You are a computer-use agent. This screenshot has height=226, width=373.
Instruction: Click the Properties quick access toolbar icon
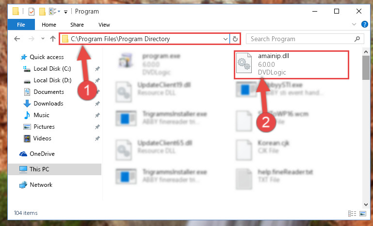click(x=32, y=12)
